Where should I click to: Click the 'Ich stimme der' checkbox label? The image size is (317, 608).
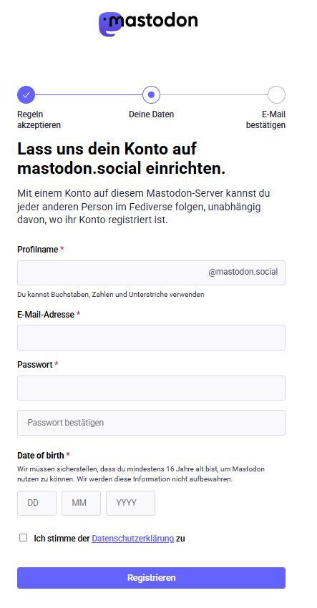point(62,538)
